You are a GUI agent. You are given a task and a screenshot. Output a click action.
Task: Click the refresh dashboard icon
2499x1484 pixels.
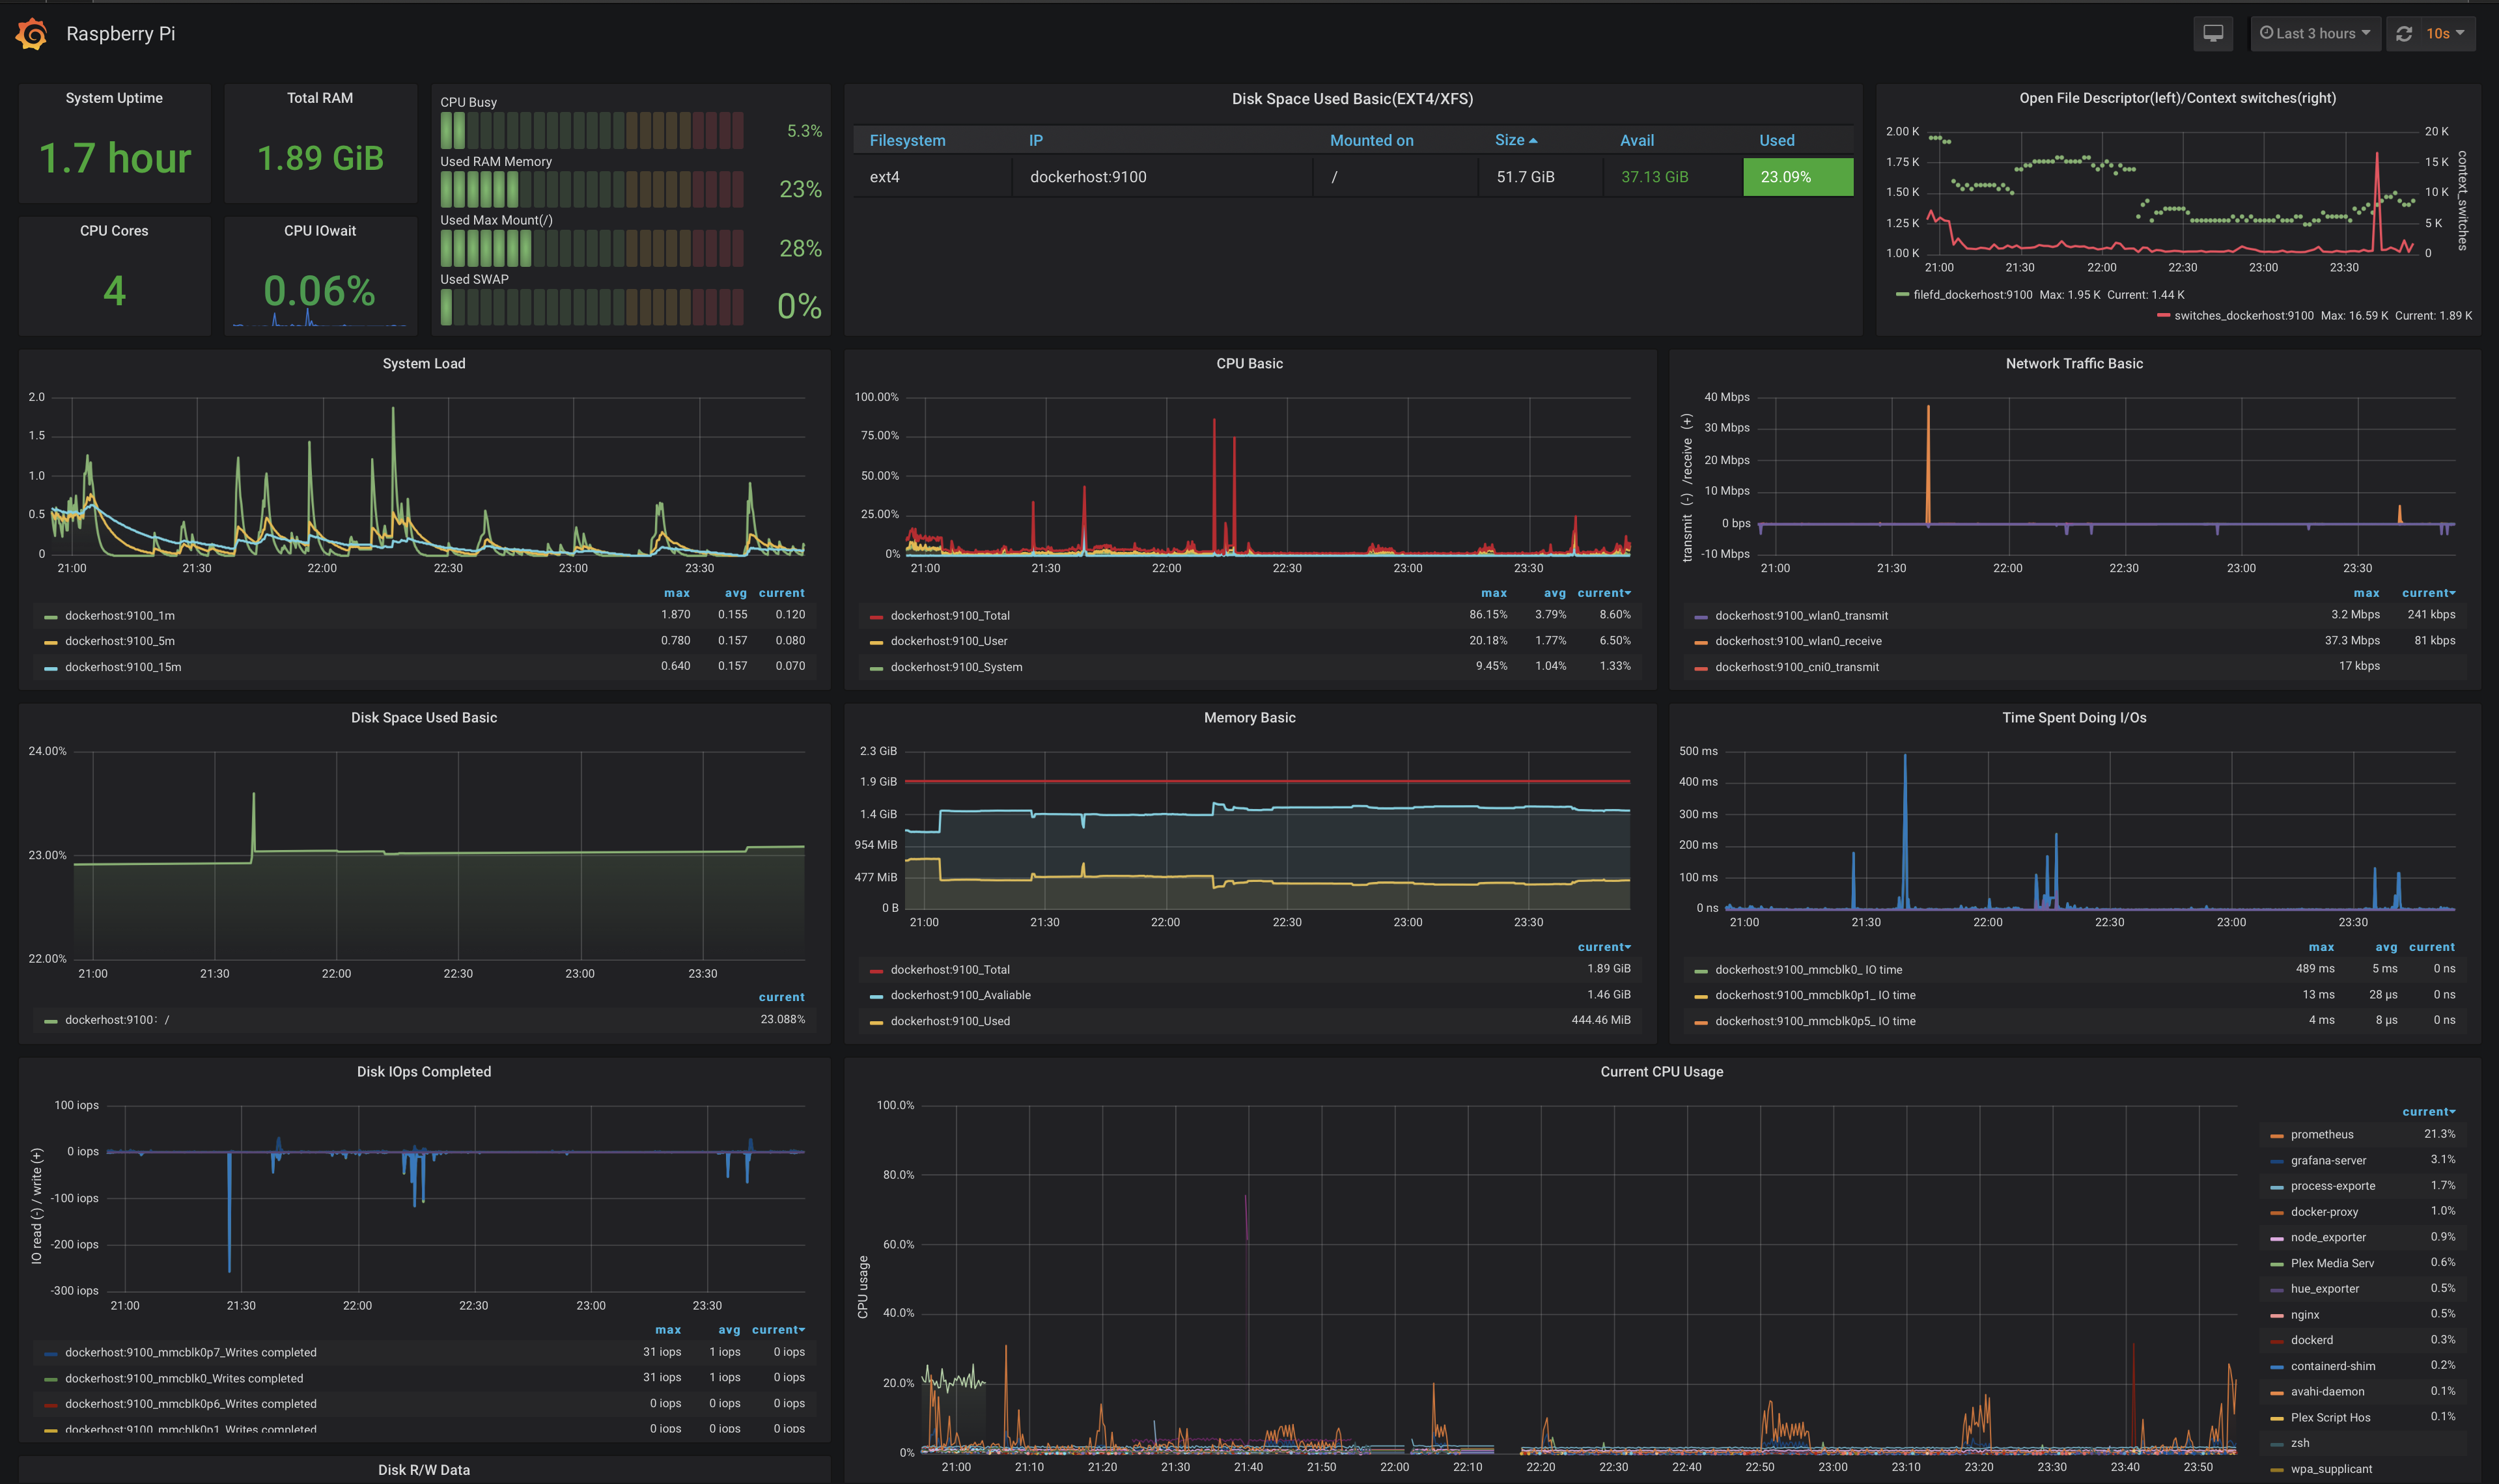2404,34
